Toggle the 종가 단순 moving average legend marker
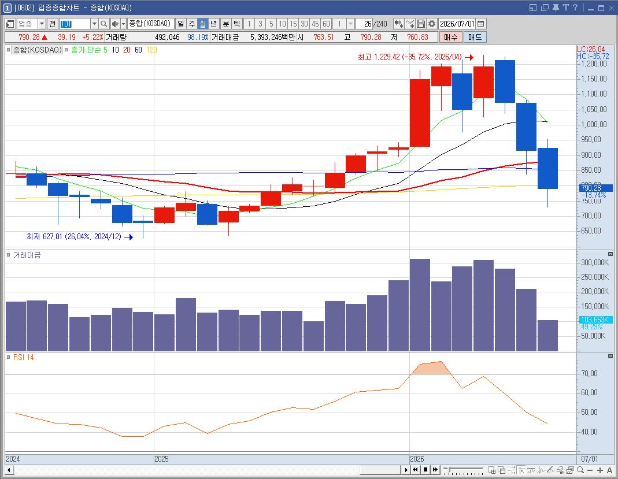The height and width of the screenshot is (479, 618). pos(66,50)
